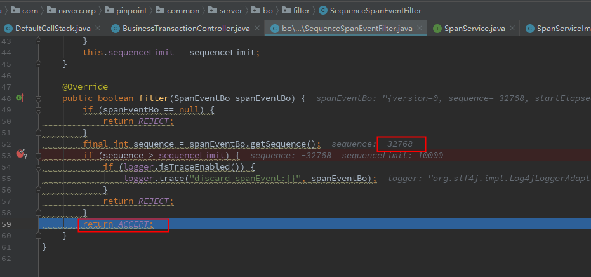Collapse the filter method fold on line 48
The width and height of the screenshot is (591, 277).
[38, 98]
